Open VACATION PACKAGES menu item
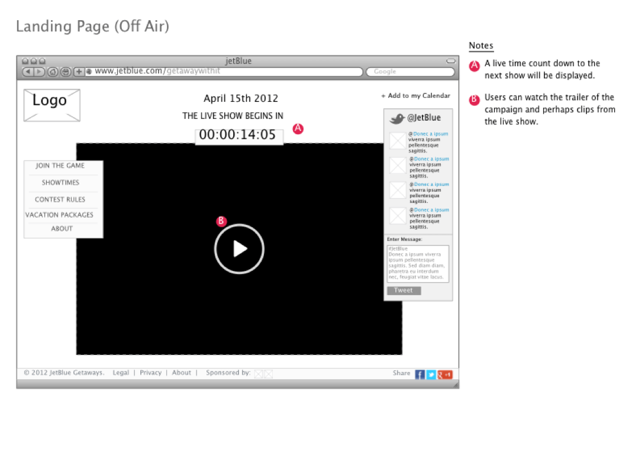This screenshot has height=452, width=632. pyautogui.click(x=59, y=215)
